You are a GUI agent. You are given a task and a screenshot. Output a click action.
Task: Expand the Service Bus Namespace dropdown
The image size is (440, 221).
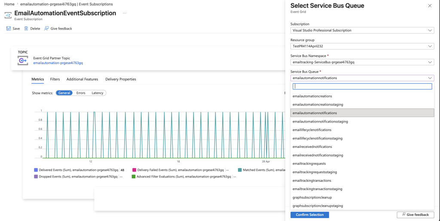click(x=362, y=62)
